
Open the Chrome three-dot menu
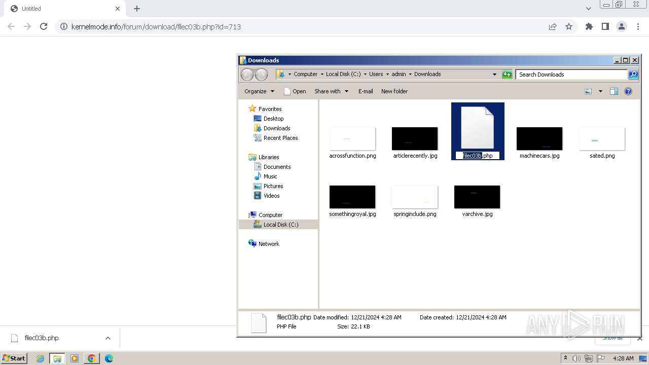tap(638, 26)
